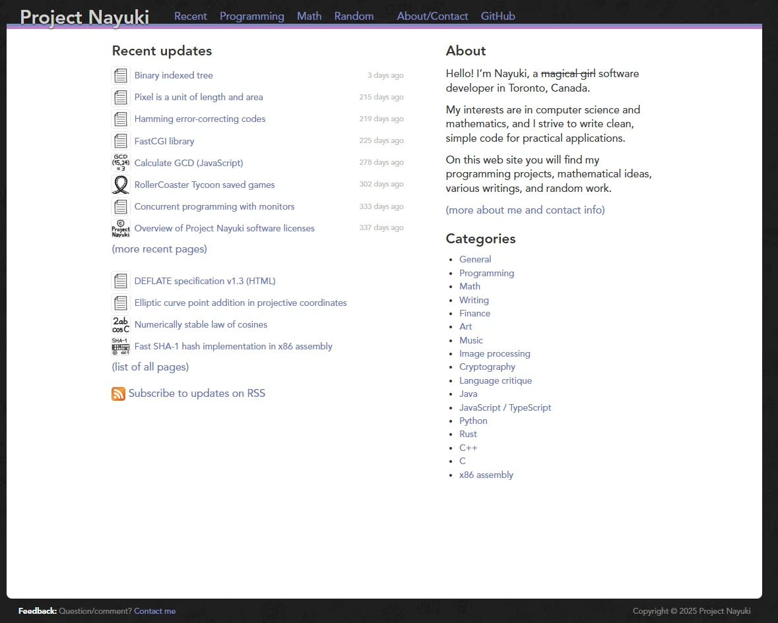The width and height of the screenshot is (778, 623).
Task: Click the SHA-1 assembly thumbnail icon
Action: (x=120, y=346)
